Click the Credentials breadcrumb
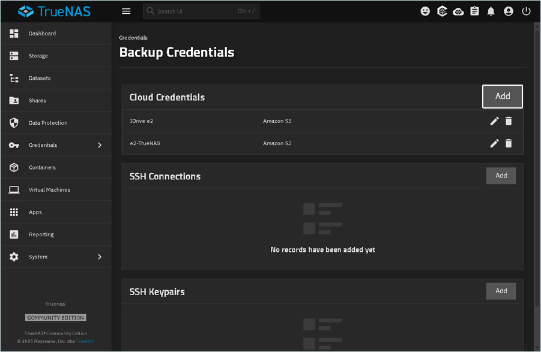The width and height of the screenshot is (541, 352). coord(133,38)
